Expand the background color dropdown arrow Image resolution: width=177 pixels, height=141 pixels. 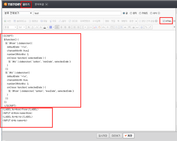pyautogui.click(x=54, y=27)
